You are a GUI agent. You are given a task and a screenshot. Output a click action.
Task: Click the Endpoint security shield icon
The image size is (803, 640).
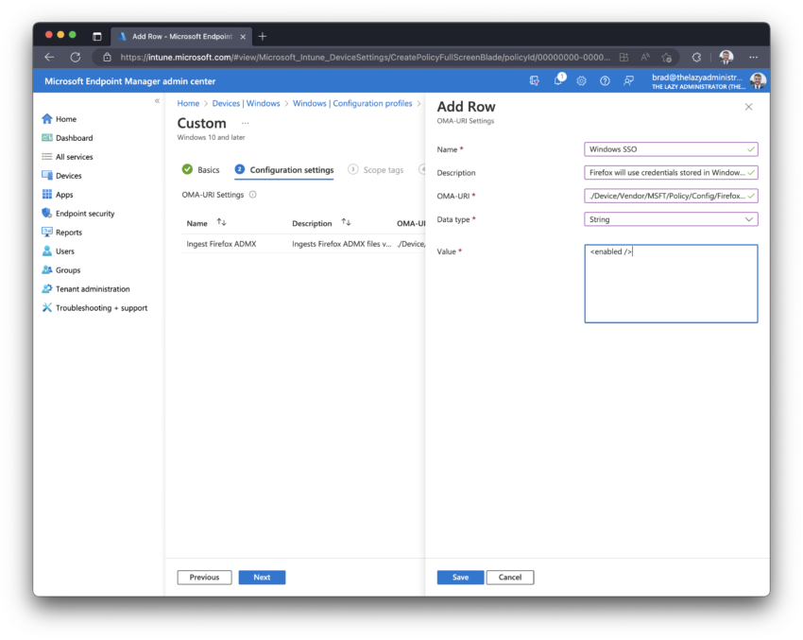coord(46,213)
